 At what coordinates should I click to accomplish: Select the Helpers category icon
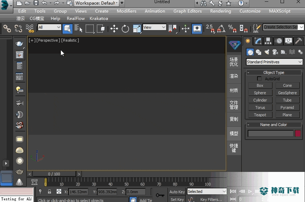[283, 52]
